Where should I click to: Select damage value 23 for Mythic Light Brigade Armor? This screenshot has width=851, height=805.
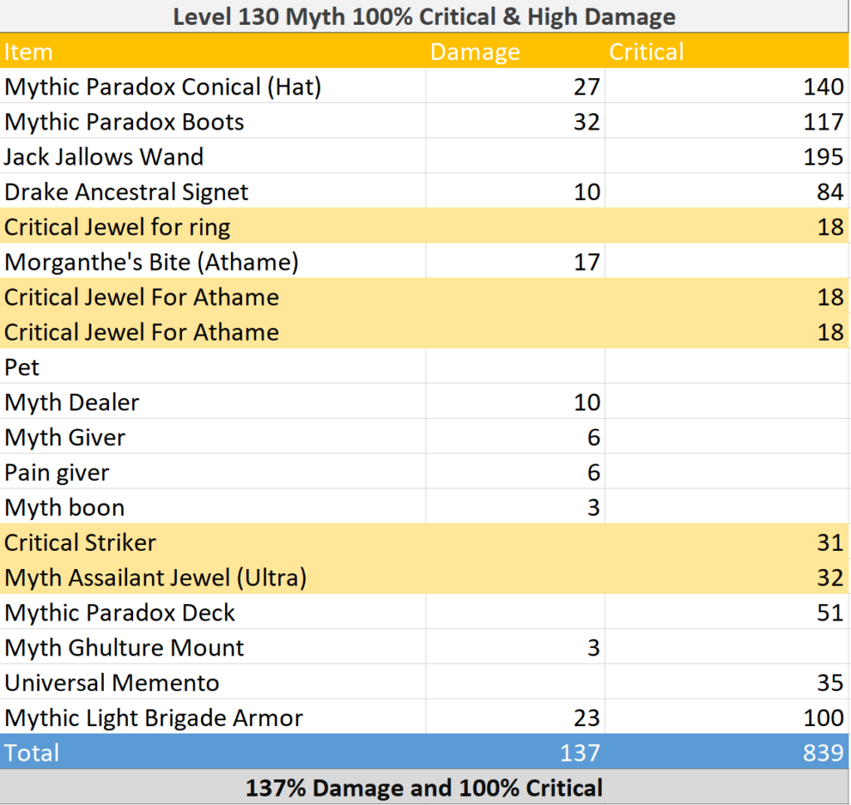515,717
